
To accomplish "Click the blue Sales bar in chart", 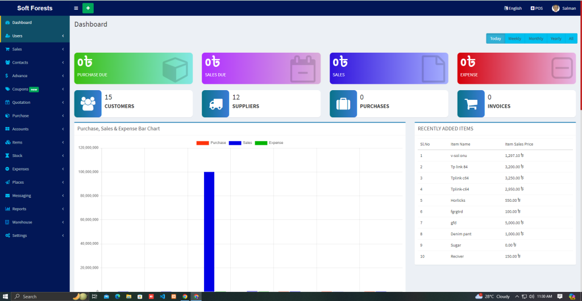I will (209, 231).
